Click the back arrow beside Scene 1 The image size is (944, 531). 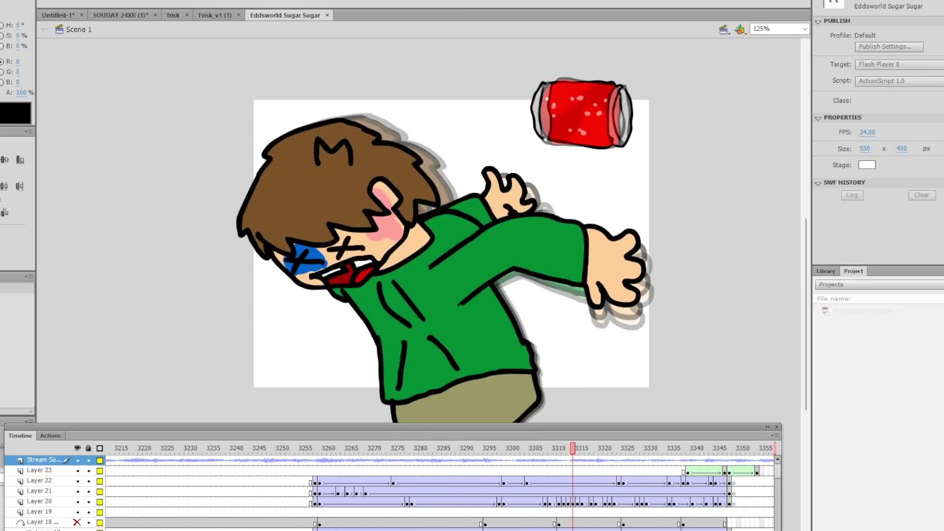pos(45,29)
